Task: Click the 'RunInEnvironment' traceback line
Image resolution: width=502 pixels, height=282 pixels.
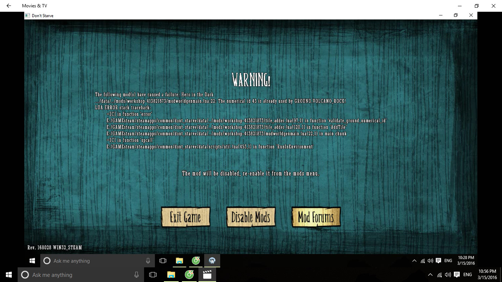Action: tap(210, 147)
